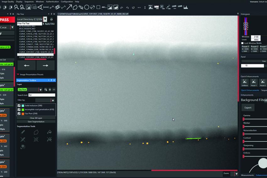Viewport: 267px width, 178px height.
Task: Select the erase fill segmentation tool
Action: click(49, 139)
